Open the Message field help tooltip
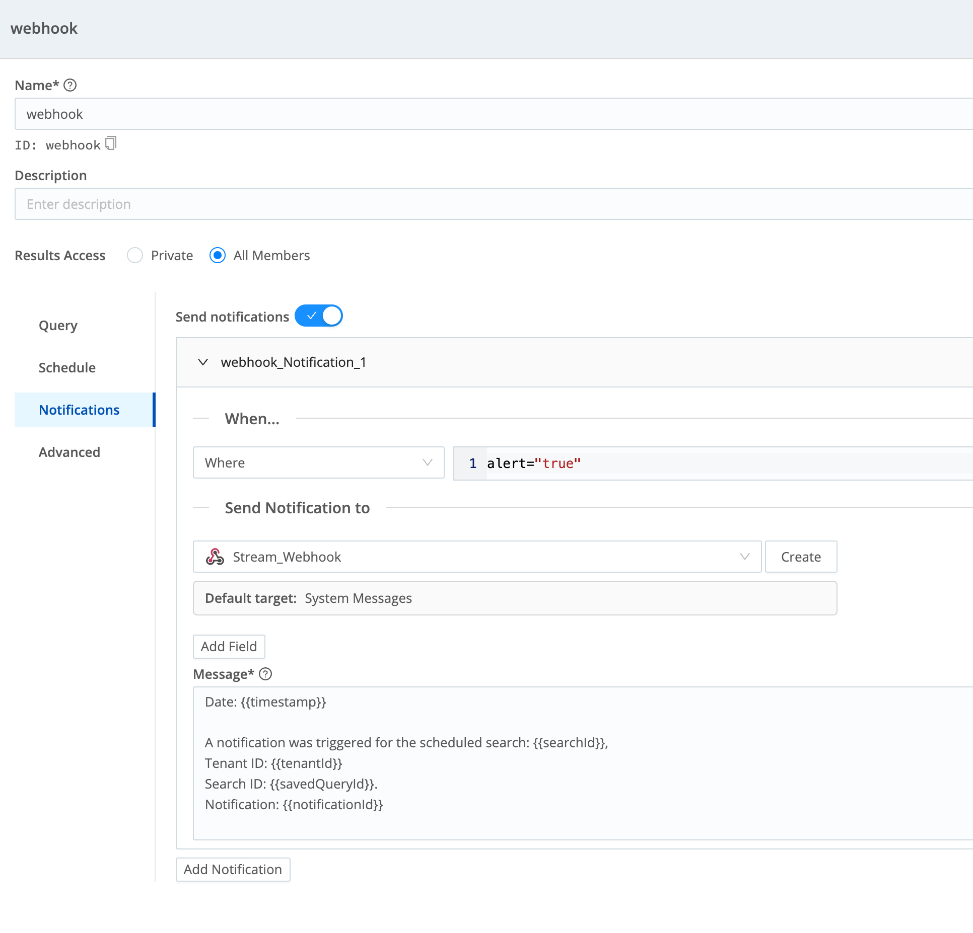Screen dimensions: 973x933 (x=265, y=674)
